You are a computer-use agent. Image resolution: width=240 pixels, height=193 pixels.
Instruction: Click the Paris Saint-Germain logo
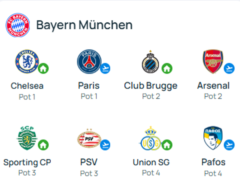coord(89,62)
